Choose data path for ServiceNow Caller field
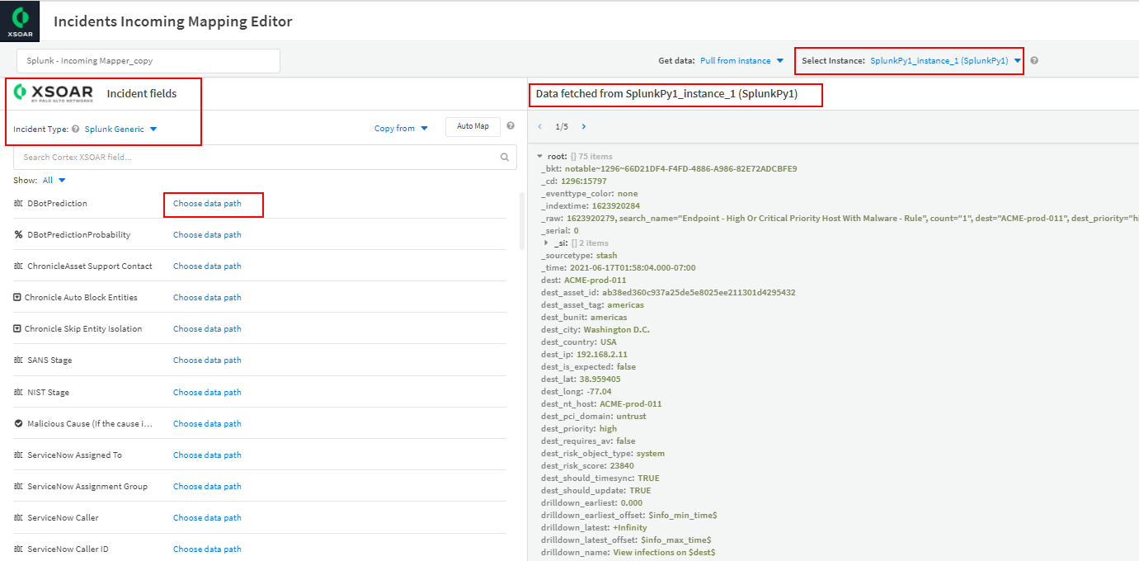This screenshot has width=1139, height=561. tap(207, 518)
